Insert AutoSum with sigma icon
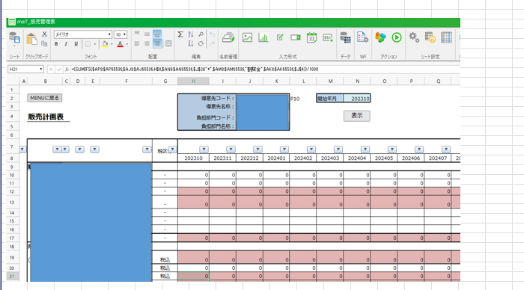 (180, 34)
